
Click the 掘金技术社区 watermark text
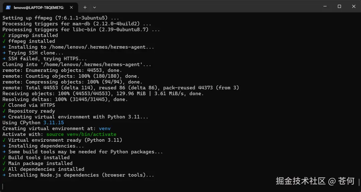point(300,181)
